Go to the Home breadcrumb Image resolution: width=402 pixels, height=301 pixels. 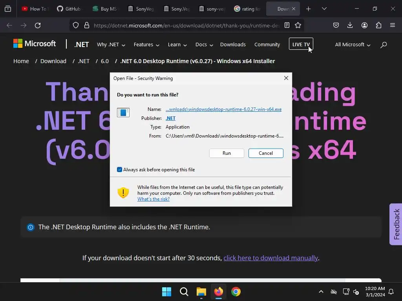point(21,61)
